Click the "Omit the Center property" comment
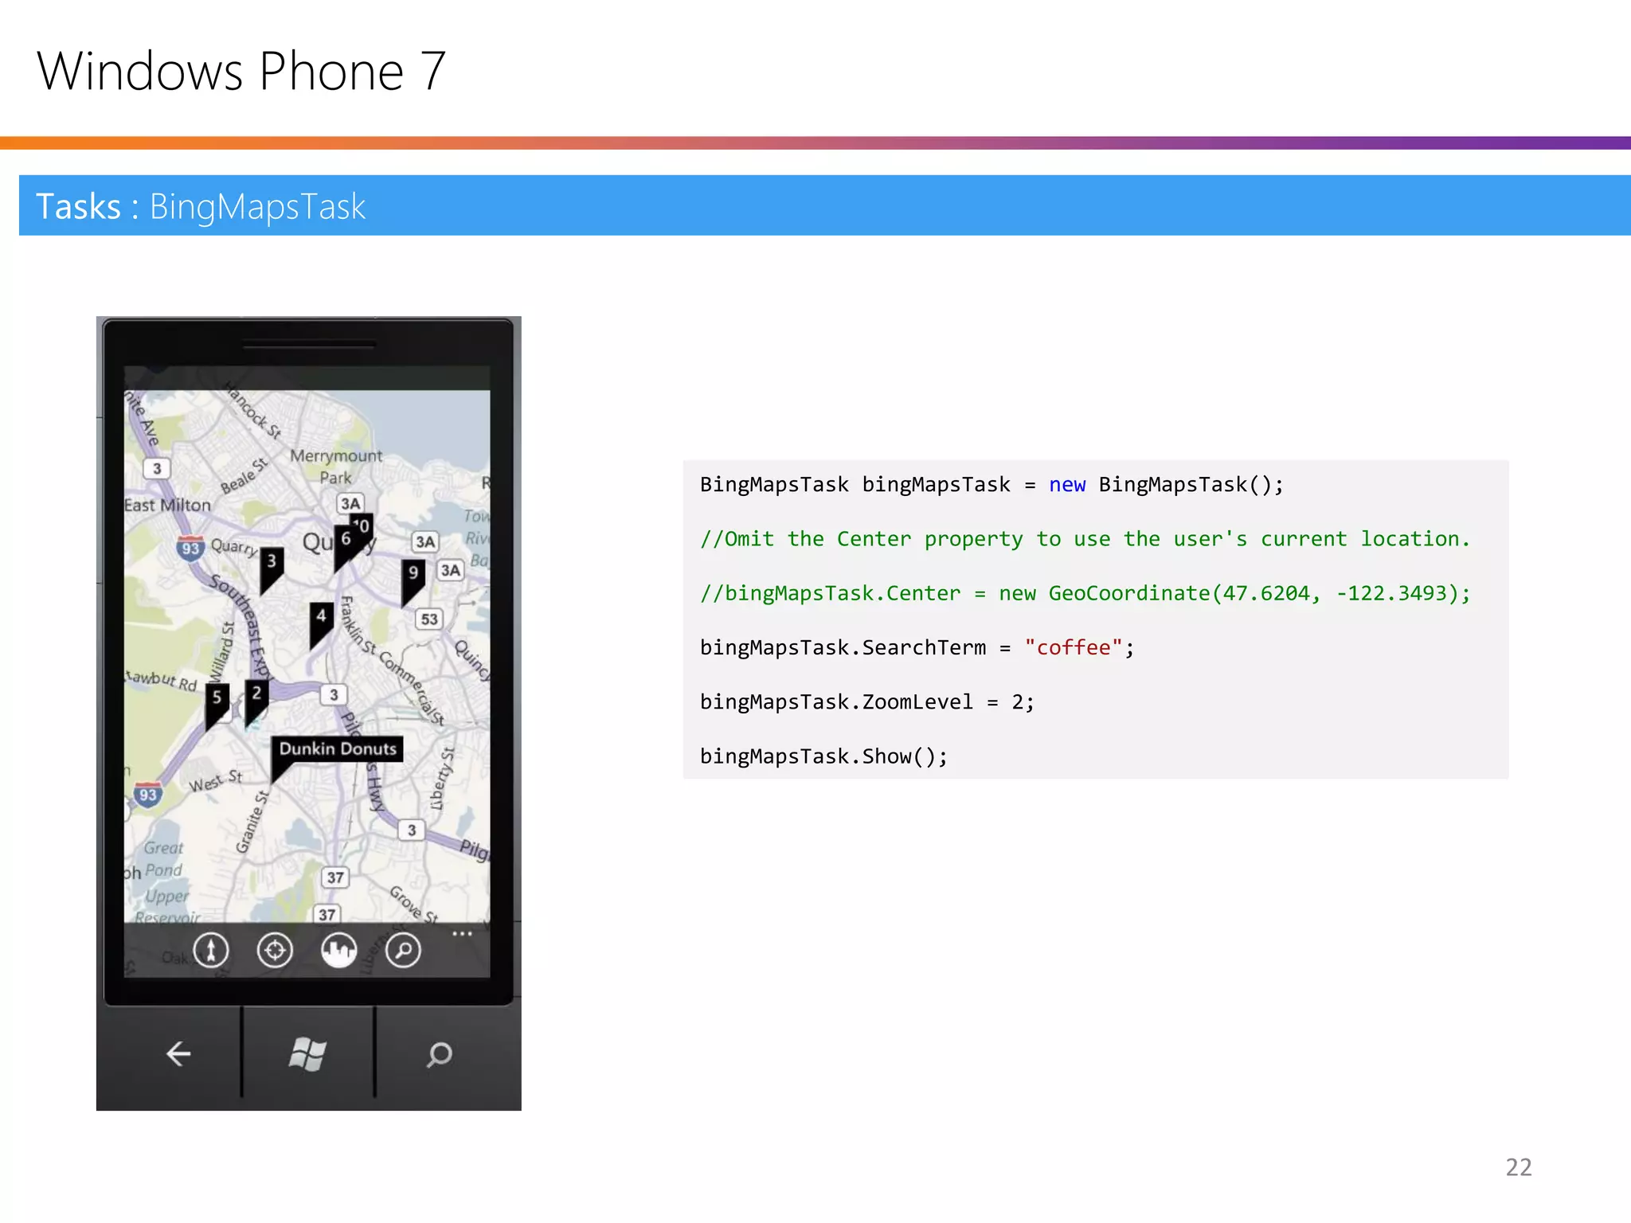 1085,539
